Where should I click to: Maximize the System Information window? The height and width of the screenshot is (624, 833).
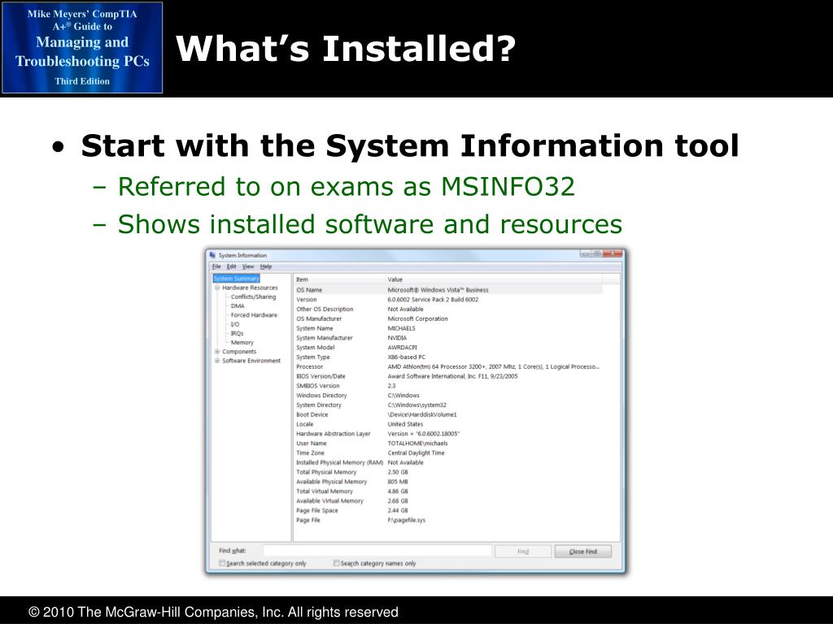tap(597, 253)
